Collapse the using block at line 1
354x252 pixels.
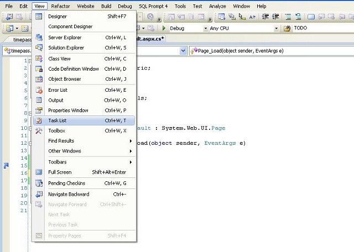[30, 61]
